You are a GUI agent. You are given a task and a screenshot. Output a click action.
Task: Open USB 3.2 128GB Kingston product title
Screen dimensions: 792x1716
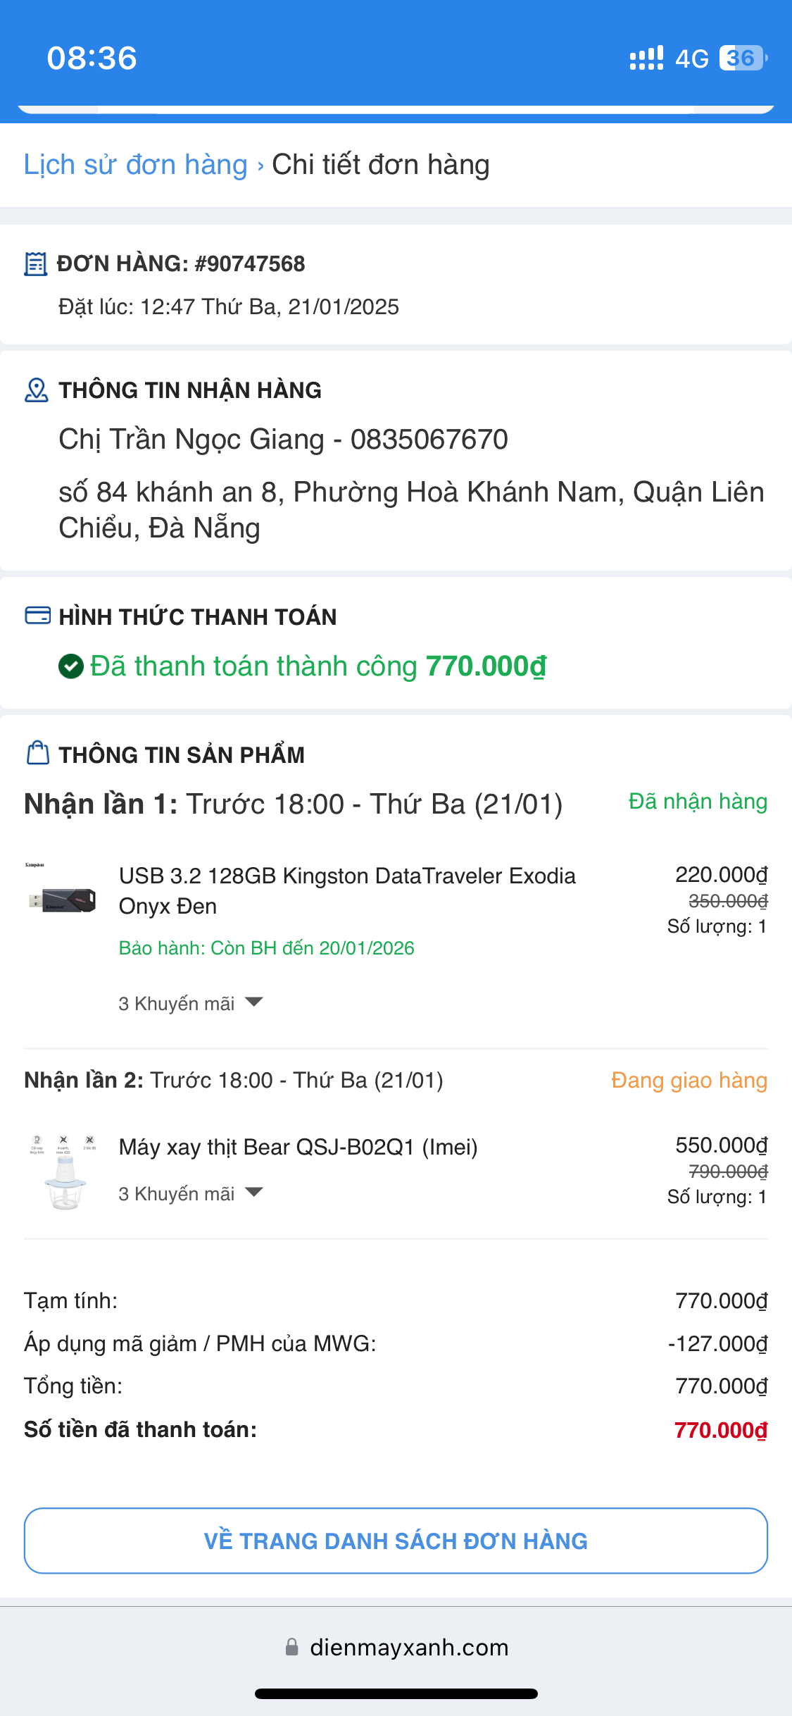[x=346, y=890]
